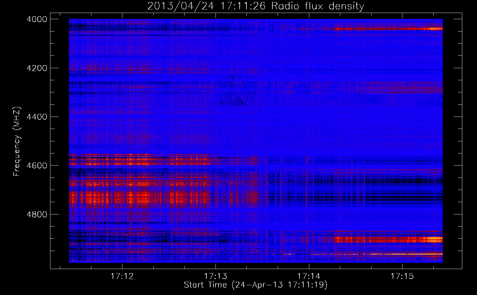Click the 17:13 time tick label
Image resolution: width=477 pixels, height=295 pixels.
point(216,276)
